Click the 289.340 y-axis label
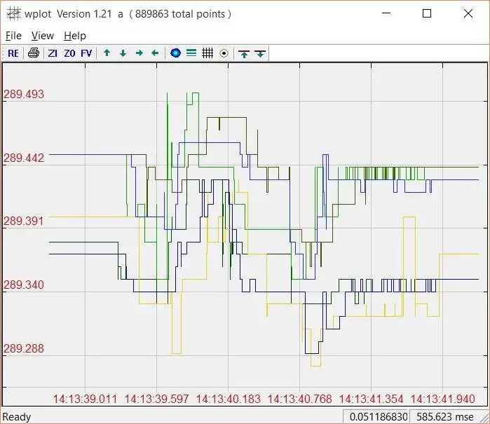 (x=24, y=285)
